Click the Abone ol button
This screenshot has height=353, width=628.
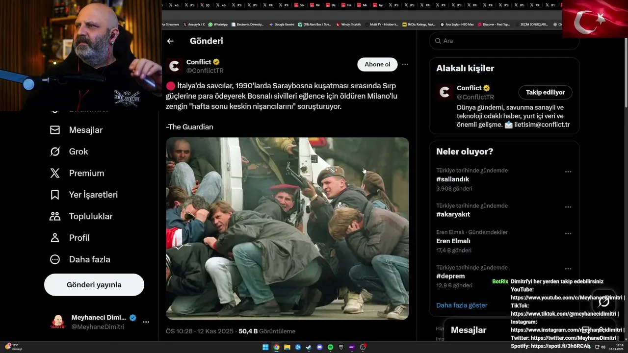[377, 64]
